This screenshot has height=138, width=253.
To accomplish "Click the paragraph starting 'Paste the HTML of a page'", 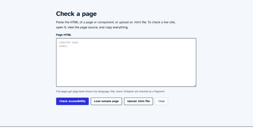I will point(116,25).
